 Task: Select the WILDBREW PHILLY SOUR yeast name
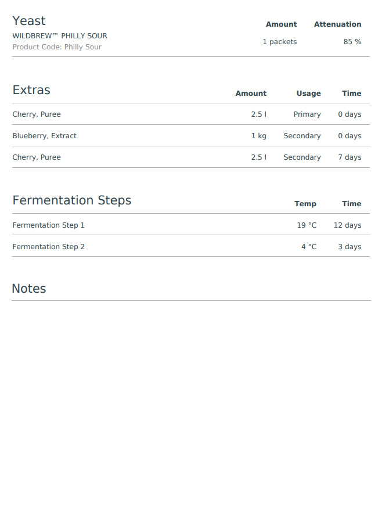click(60, 36)
